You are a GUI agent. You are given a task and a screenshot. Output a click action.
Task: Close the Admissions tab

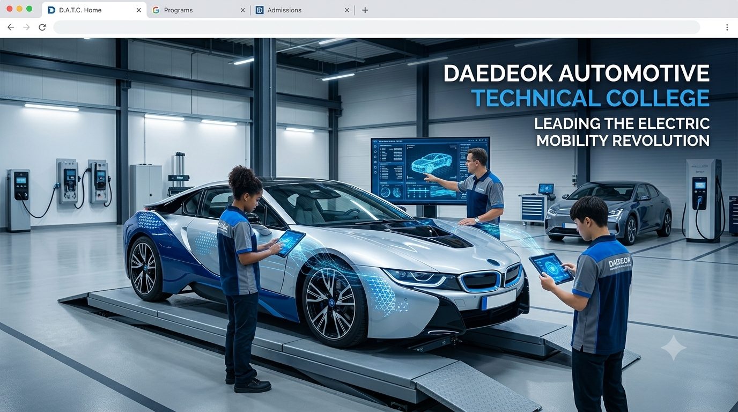click(346, 10)
